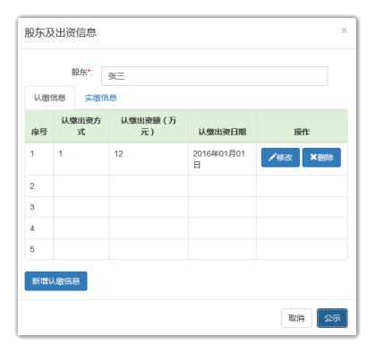Select empty row number 3

pyautogui.click(x=186, y=207)
